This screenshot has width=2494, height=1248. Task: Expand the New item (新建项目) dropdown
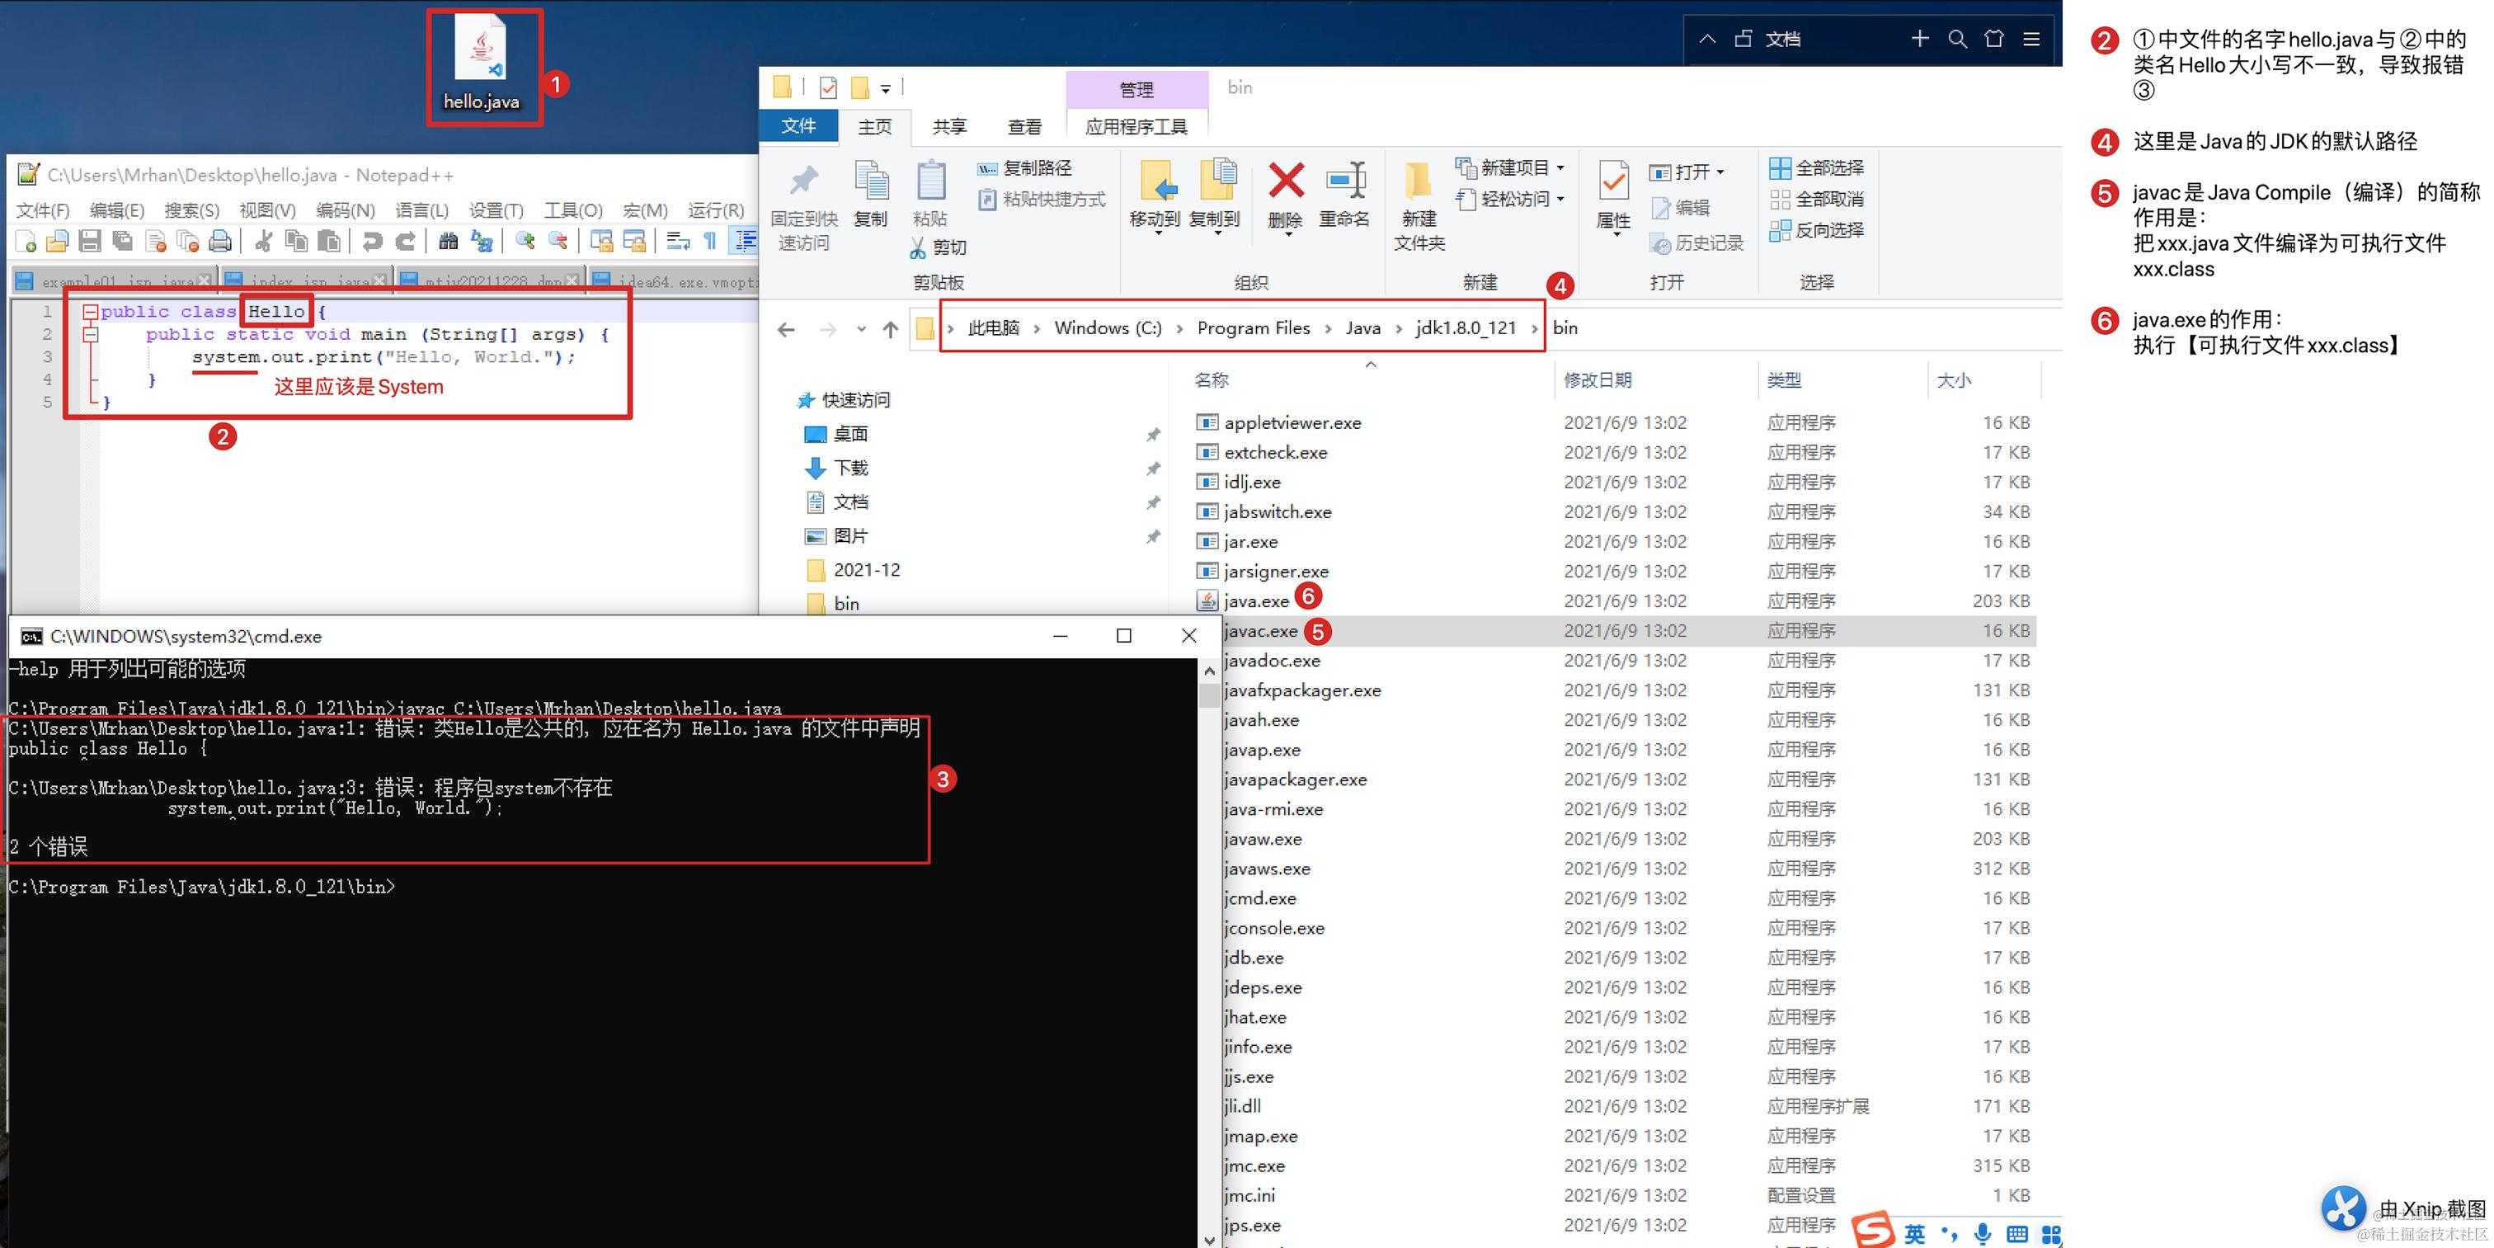(x=1560, y=168)
